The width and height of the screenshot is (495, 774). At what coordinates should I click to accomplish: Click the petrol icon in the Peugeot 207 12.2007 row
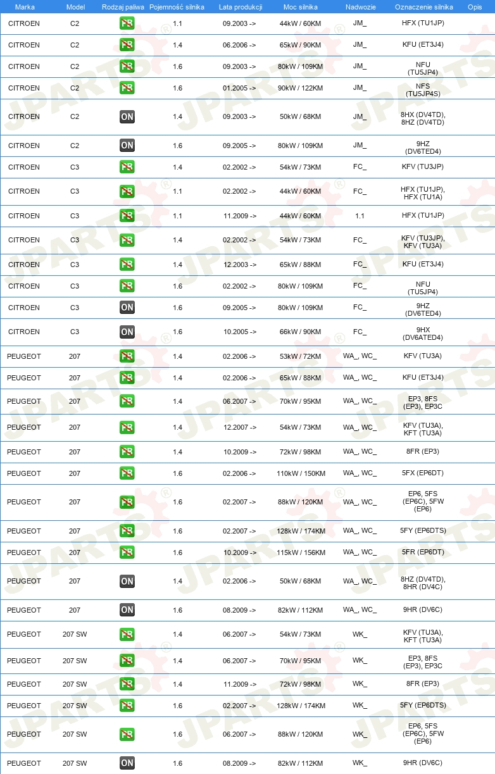[x=127, y=427]
